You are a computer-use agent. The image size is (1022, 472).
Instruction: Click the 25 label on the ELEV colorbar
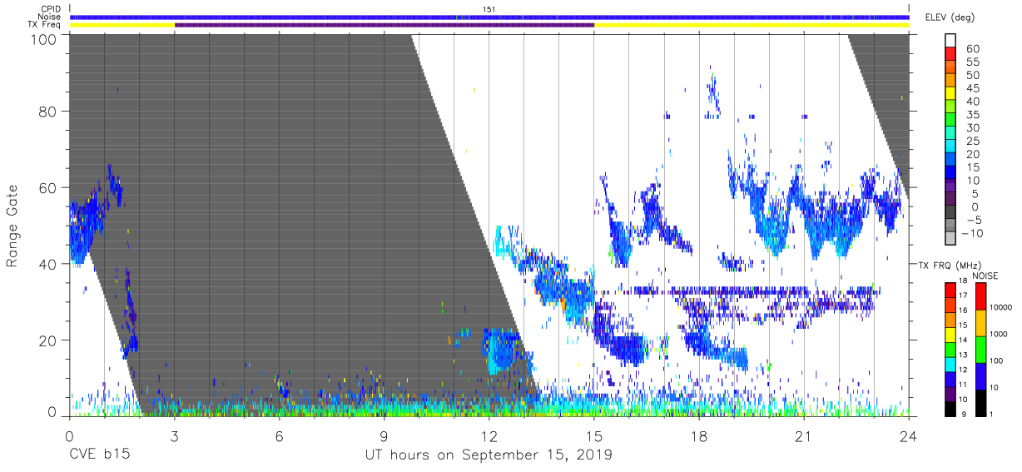973,142
